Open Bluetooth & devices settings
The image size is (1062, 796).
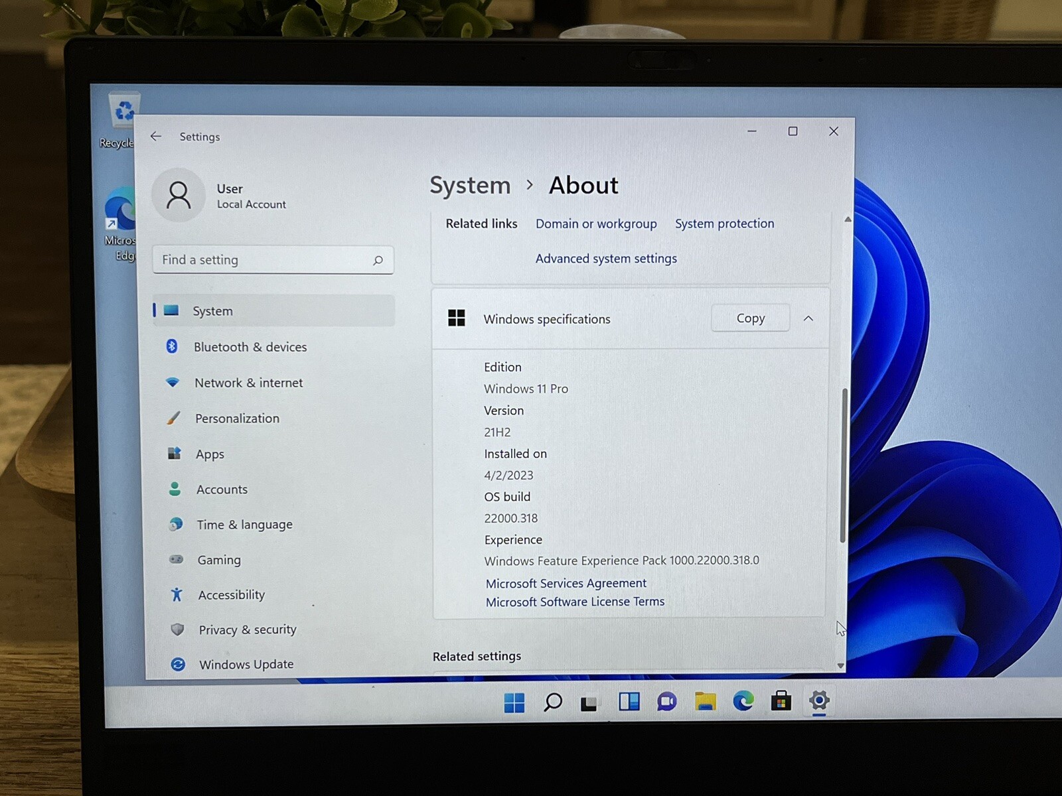(x=250, y=347)
